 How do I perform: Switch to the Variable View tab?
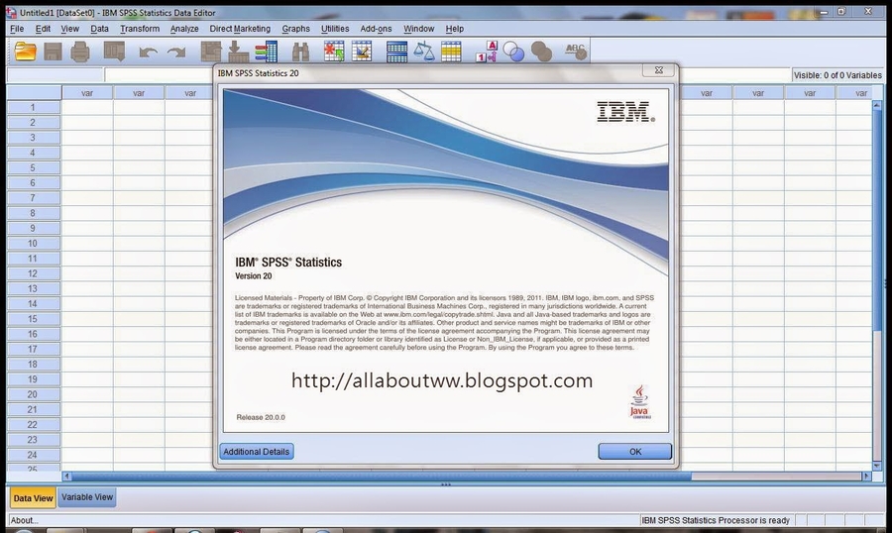coord(87,497)
